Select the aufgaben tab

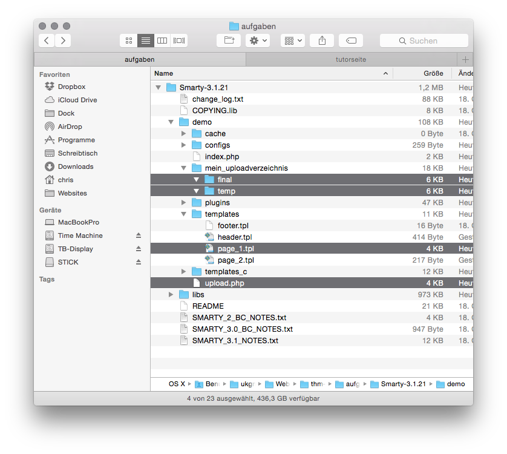click(x=140, y=59)
